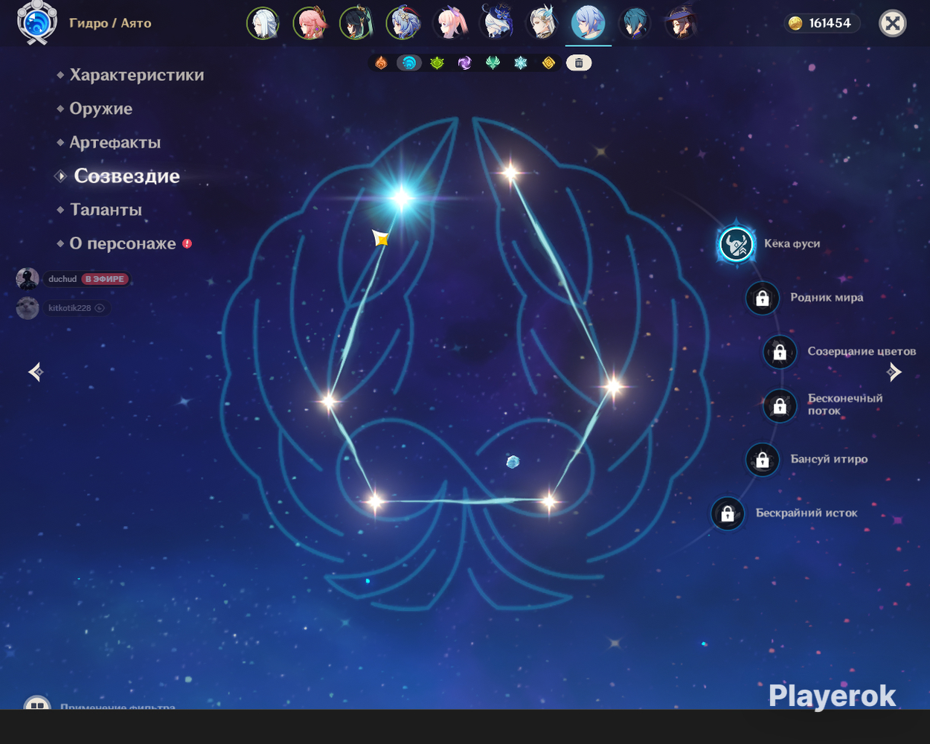
Task: Open locked Бансуй итиро constellation
Action: [763, 460]
